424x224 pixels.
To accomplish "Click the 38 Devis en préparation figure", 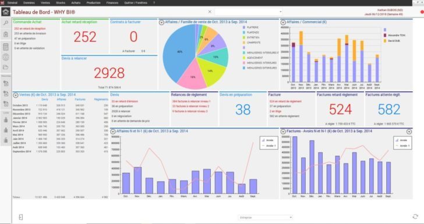I will (243, 110).
